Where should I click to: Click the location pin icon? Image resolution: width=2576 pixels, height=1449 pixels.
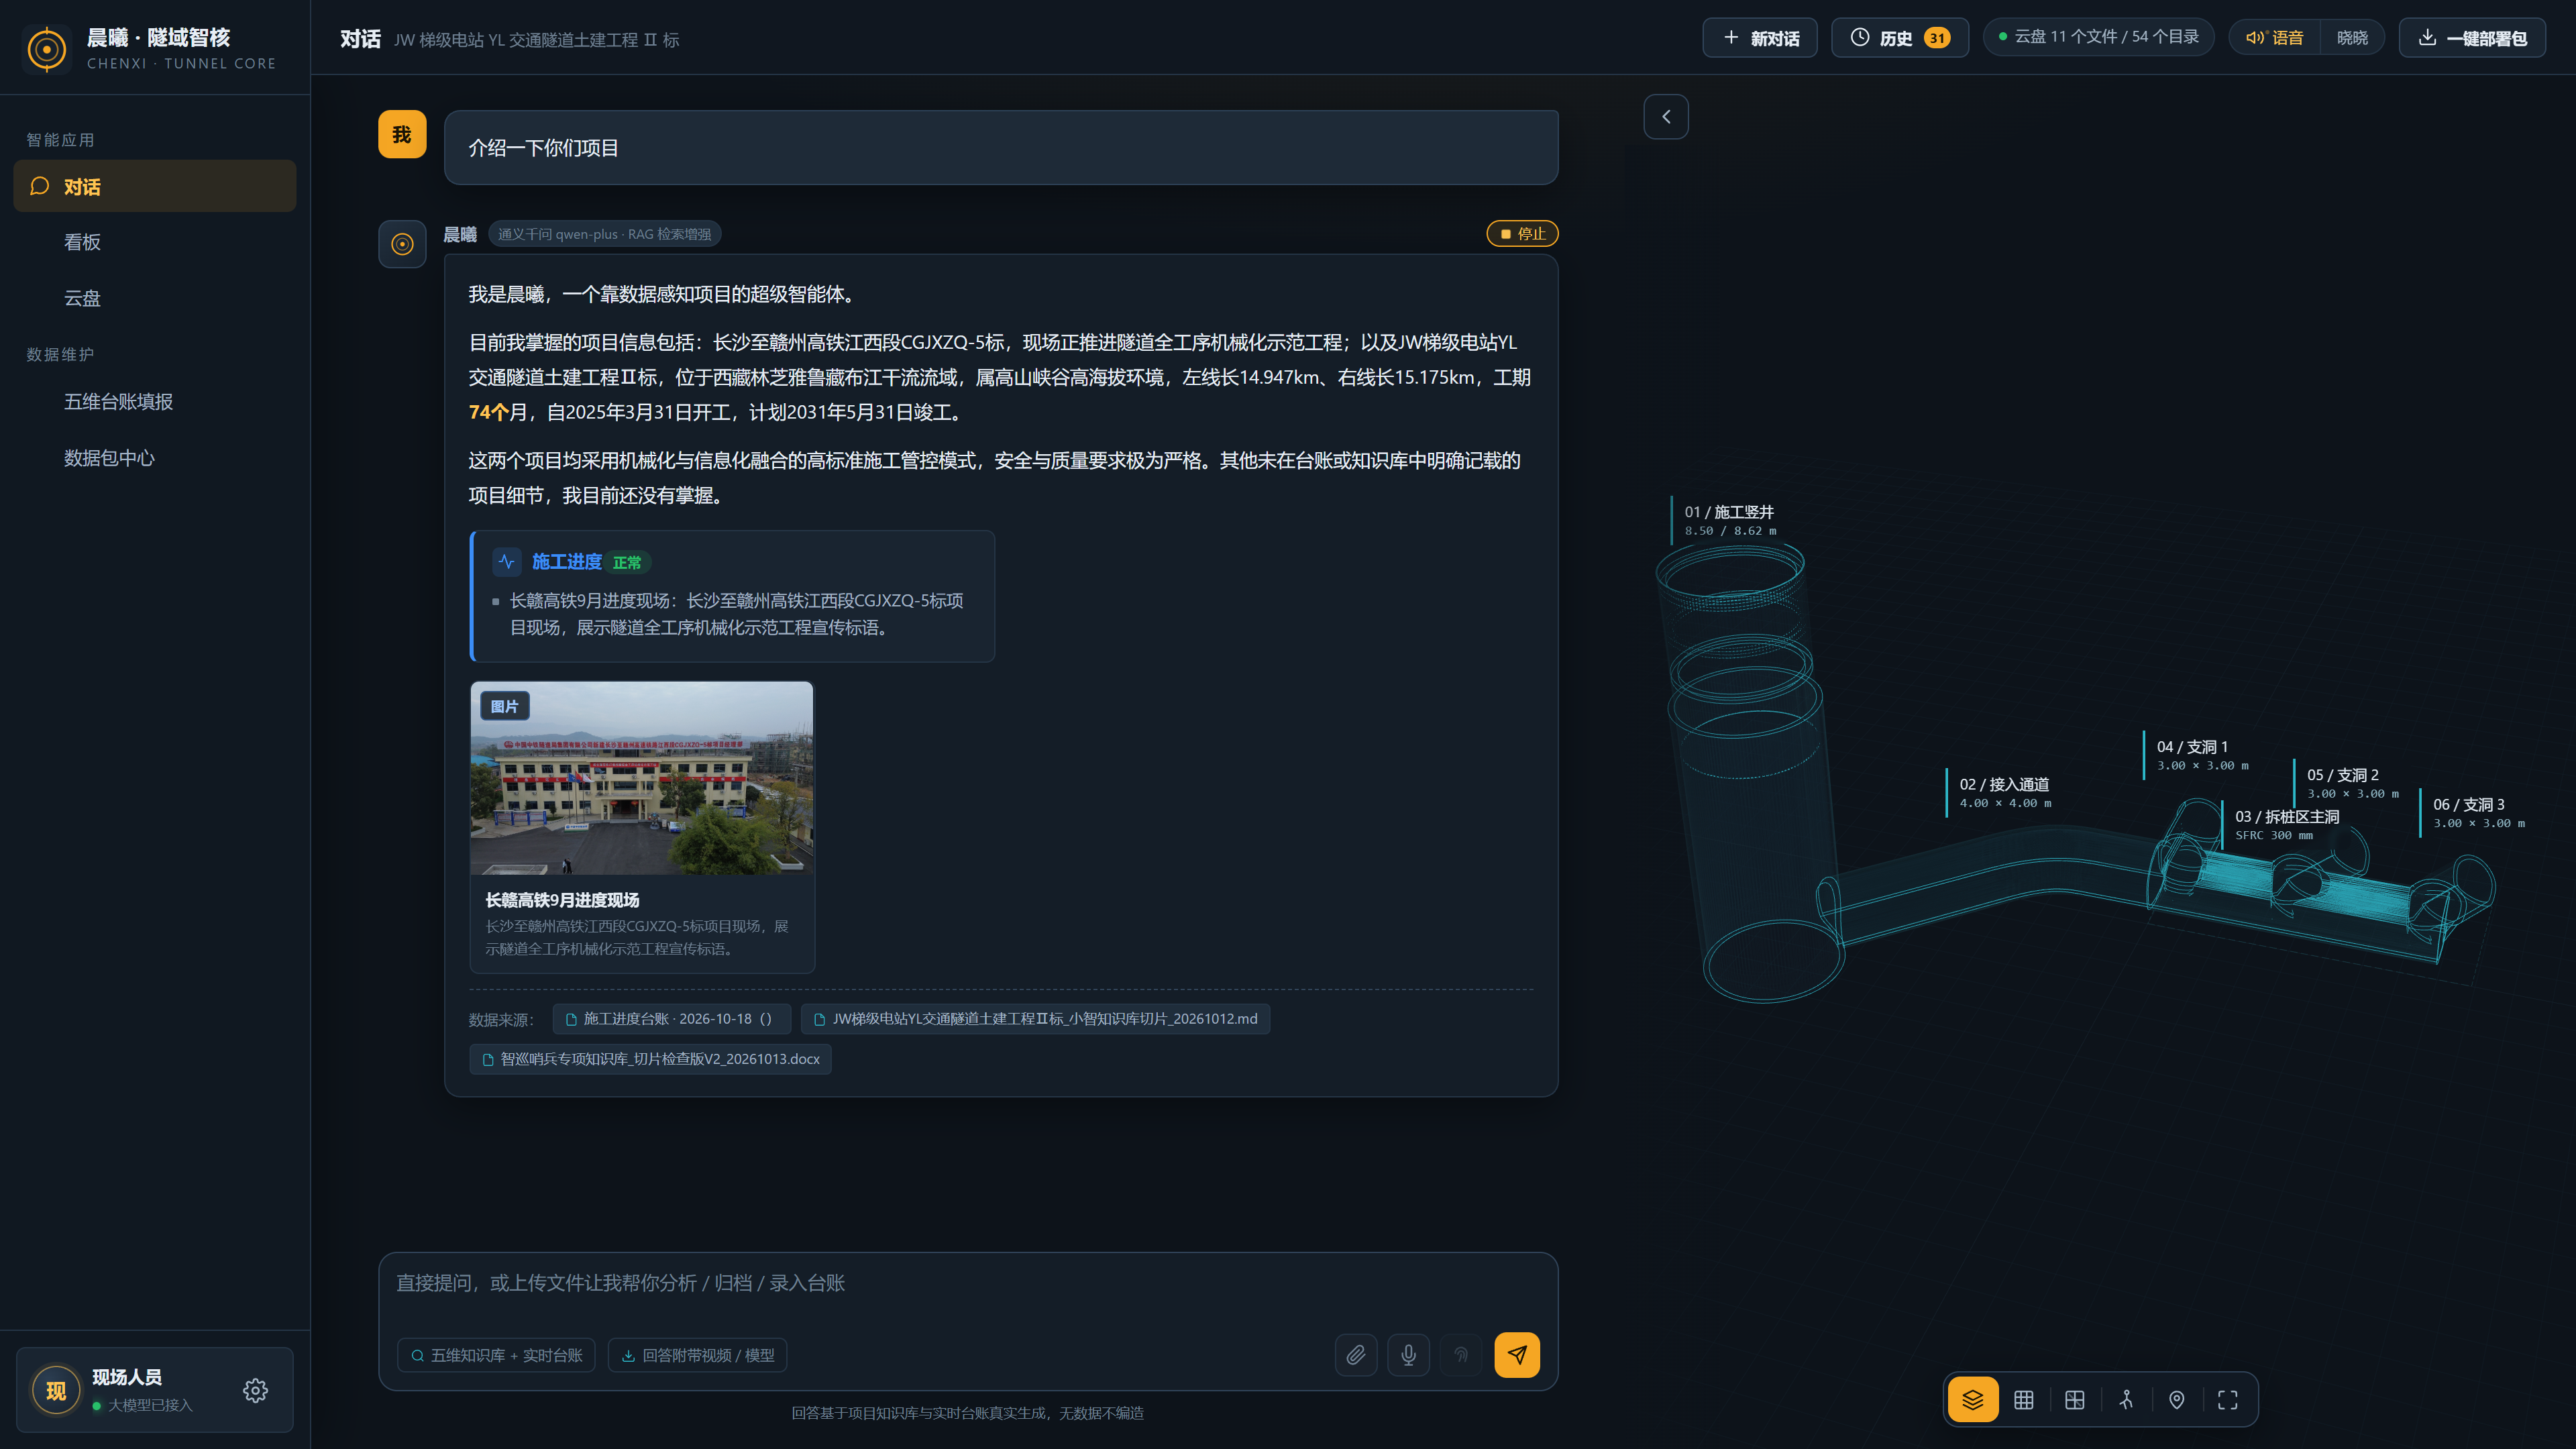pos(2176,1399)
